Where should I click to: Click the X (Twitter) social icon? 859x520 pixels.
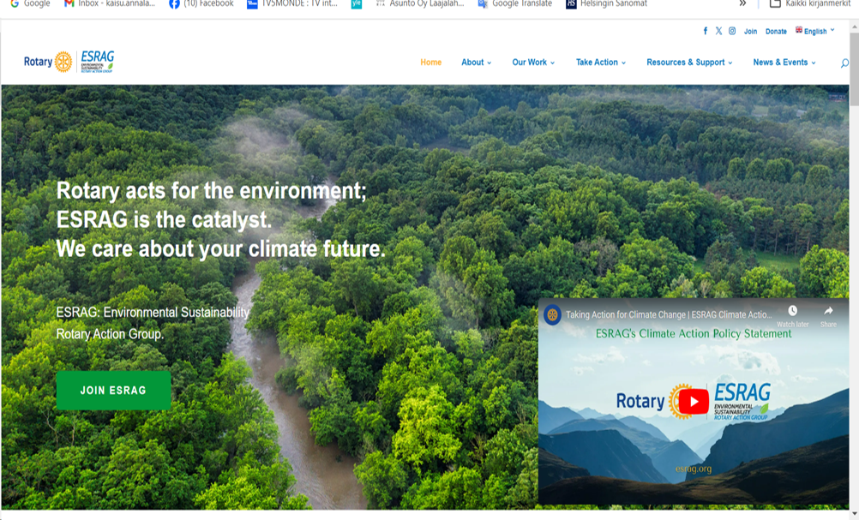[718, 31]
